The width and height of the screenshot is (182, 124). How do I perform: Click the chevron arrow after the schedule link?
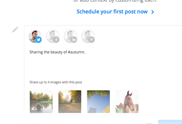click(152, 12)
